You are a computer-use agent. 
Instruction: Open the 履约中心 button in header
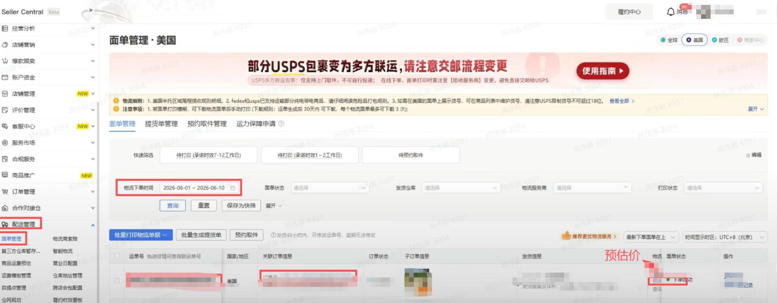(x=629, y=12)
